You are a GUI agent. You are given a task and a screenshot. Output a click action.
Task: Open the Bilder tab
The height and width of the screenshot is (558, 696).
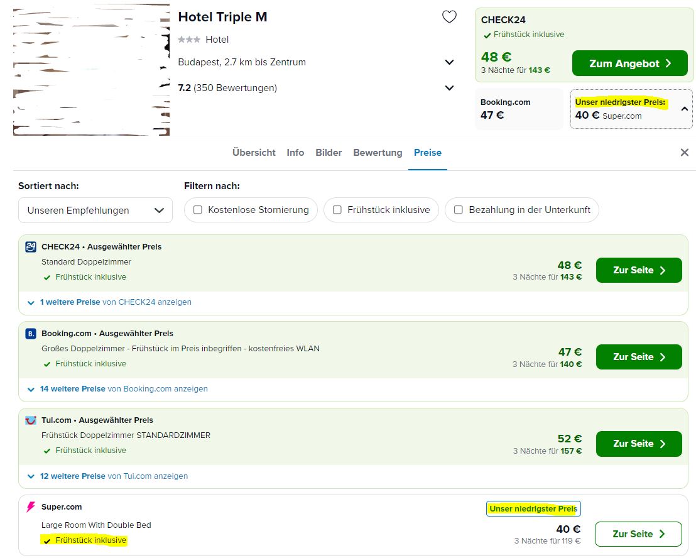(x=329, y=153)
